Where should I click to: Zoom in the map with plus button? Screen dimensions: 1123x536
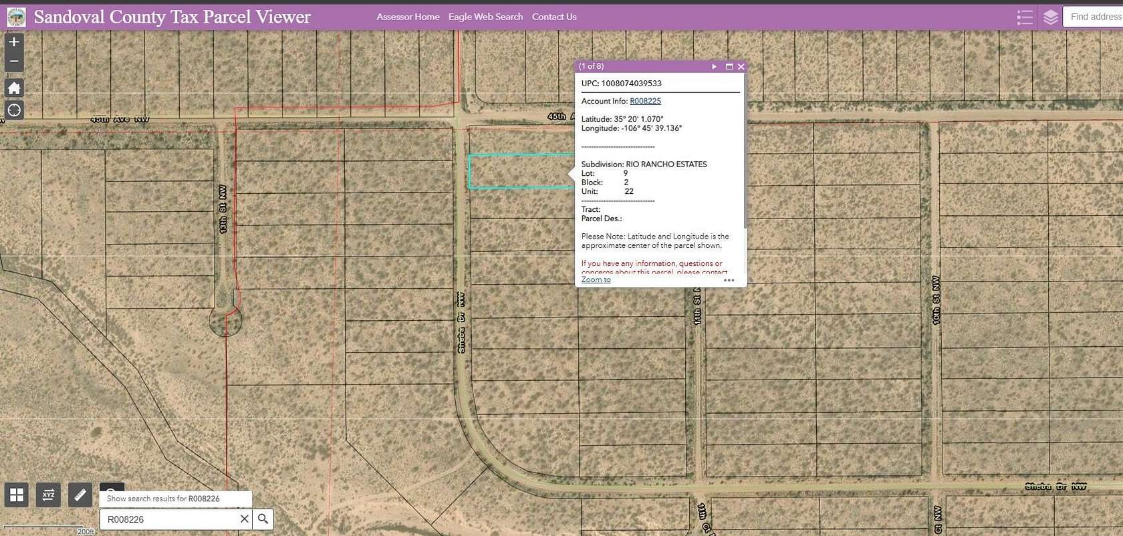[14, 41]
